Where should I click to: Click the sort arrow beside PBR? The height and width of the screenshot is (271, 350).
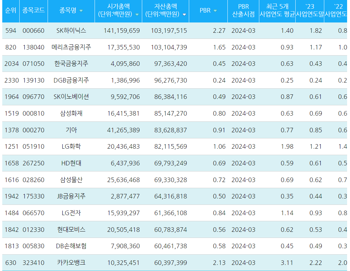coord(215,11)
